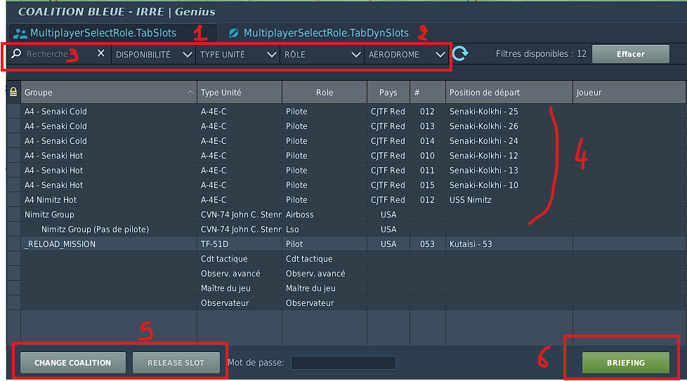Image resolution: width=687 pixels, height=381 pixels.
Task: Sort by Type Unité column header
Action: pyautogui.click(x=240, y=93)
